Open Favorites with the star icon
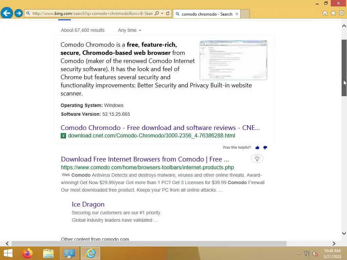This screenshot has width=347, height=260. click(x=333, y=13)
